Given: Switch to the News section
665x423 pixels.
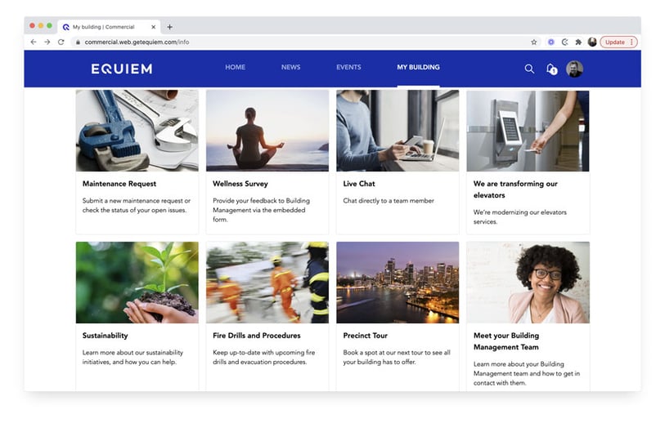Looking at the screenshot, I should click(290, 67).
